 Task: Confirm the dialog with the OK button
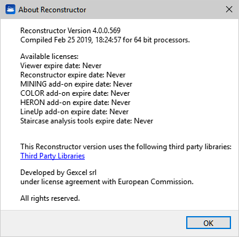click(x=208, y=223)
